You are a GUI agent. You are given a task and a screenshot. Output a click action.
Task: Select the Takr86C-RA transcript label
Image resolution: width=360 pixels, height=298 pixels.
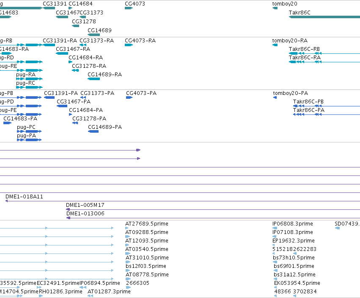point(305,58)
